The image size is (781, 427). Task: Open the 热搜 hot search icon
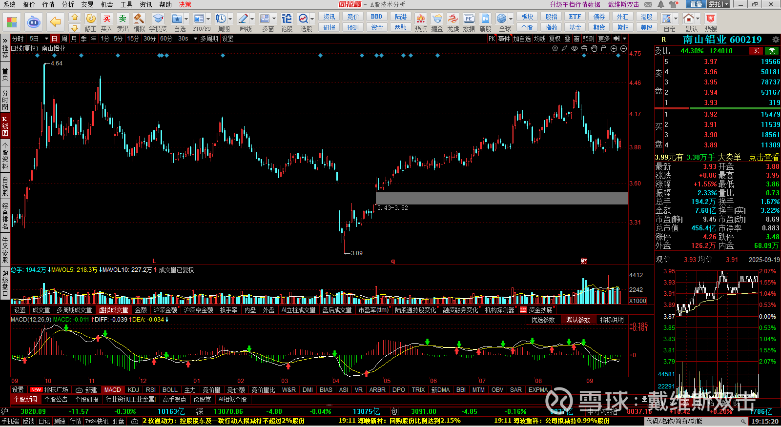(x=711, y=22)
